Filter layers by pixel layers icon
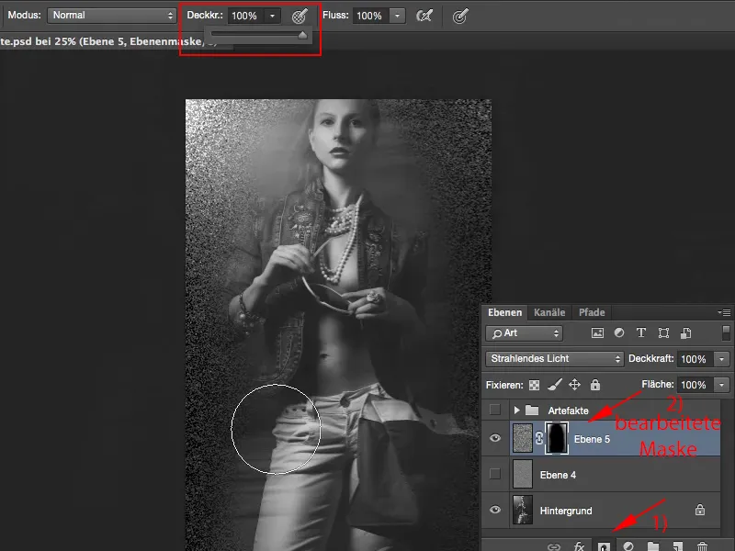The height and width of the screenshot is (551, 735). coord(597,332)
